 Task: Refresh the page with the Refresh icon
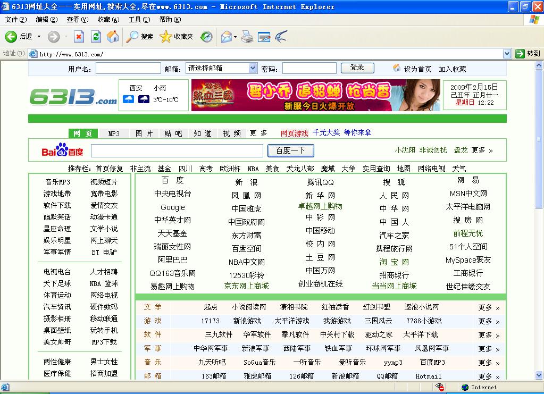click(96, 37)
